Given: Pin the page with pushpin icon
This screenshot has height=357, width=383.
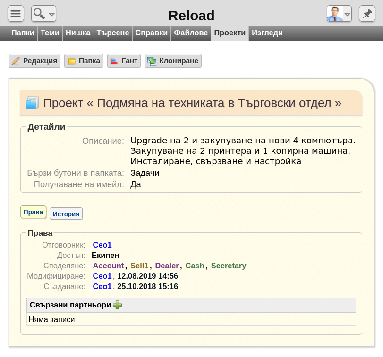Looking at the screenshot, I should [367, 14].
